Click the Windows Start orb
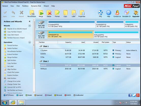The width and height of the screenshot is (141, 106). pos(5,103)
